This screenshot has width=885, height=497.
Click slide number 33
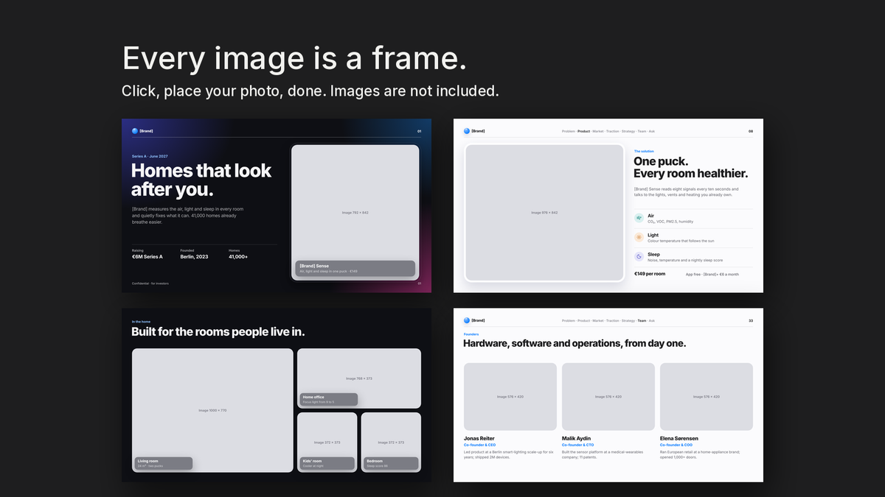(751, 320)
